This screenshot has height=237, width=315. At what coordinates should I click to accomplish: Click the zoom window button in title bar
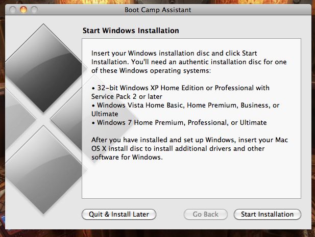click(34, 9)
